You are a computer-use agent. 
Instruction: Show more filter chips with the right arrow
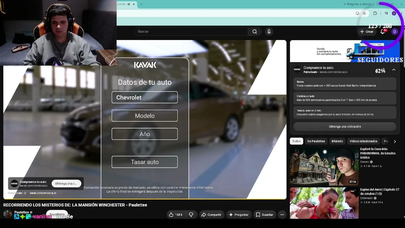[395, 141]
